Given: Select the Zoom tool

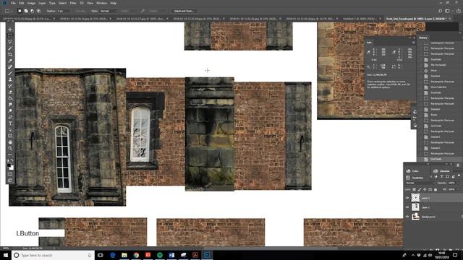Looking at the screenshot, I should [10, 148].
